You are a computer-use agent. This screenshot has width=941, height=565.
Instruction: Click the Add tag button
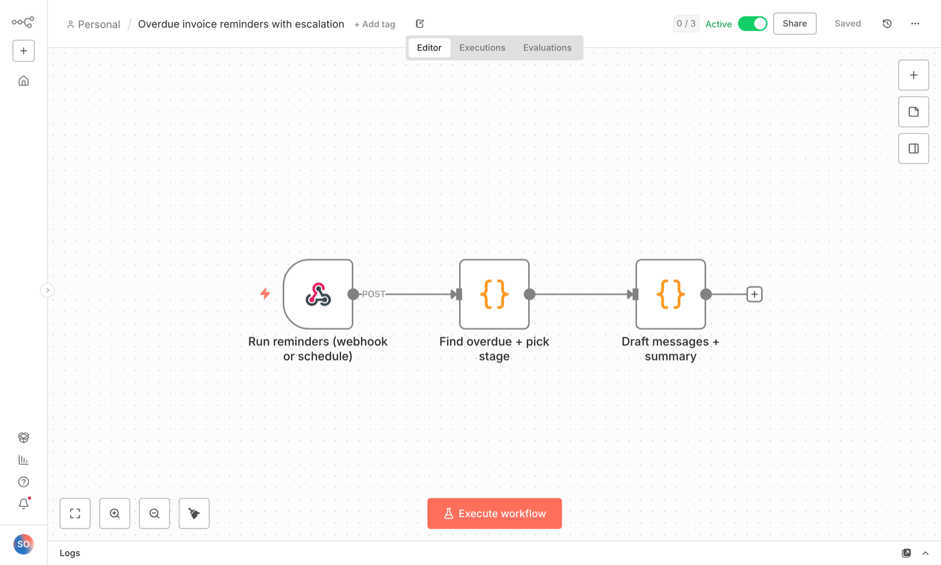pos(375,24)
